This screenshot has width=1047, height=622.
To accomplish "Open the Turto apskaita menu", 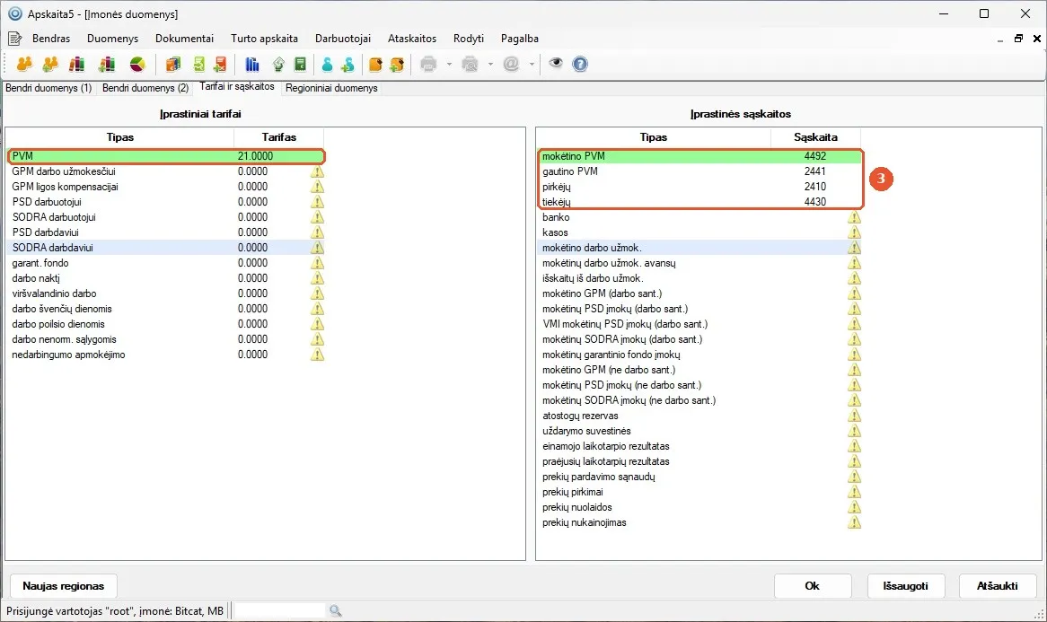I will (x=264, y=39).
